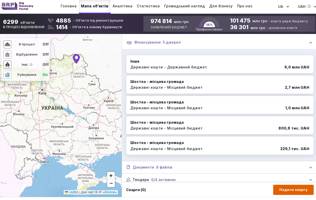This screenshot has width=316, height=200.
Task: Collapse the Фінансування section
Action: coord(310,43)
